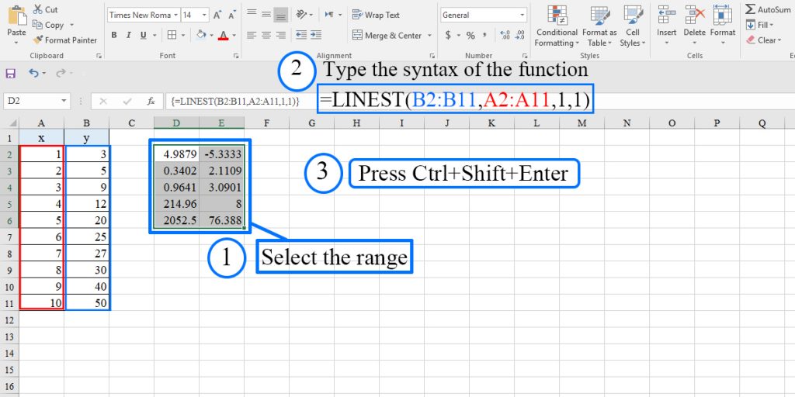The image size is (795, 397).
Task: Open Format as Table gallery
Action: pyautogui.click(x=600, y=26)
